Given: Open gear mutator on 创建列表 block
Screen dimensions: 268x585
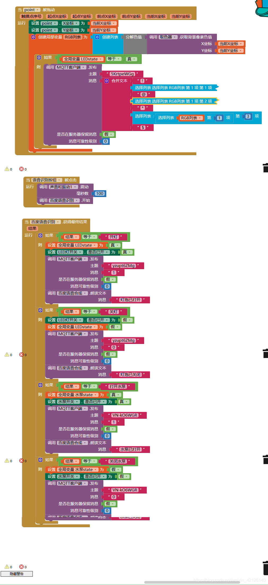Looking at the screenshot, I should (x=97, y=37).
